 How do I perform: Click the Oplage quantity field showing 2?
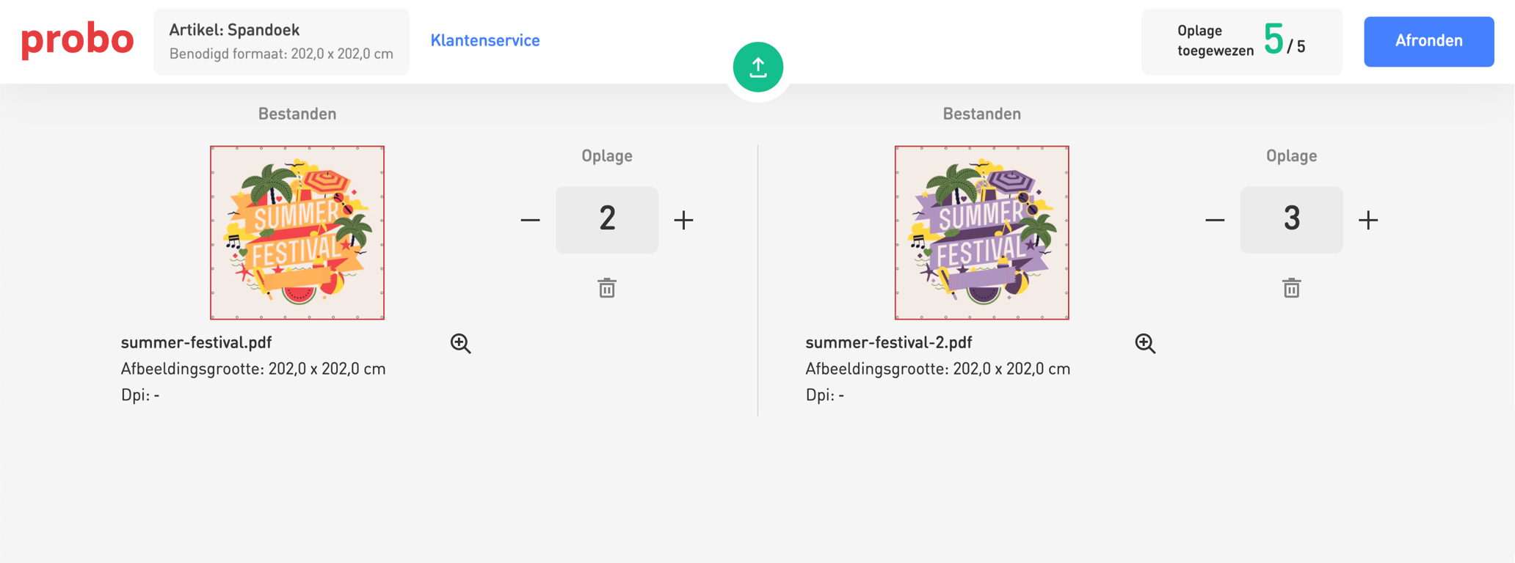click(x=606, y=220)
